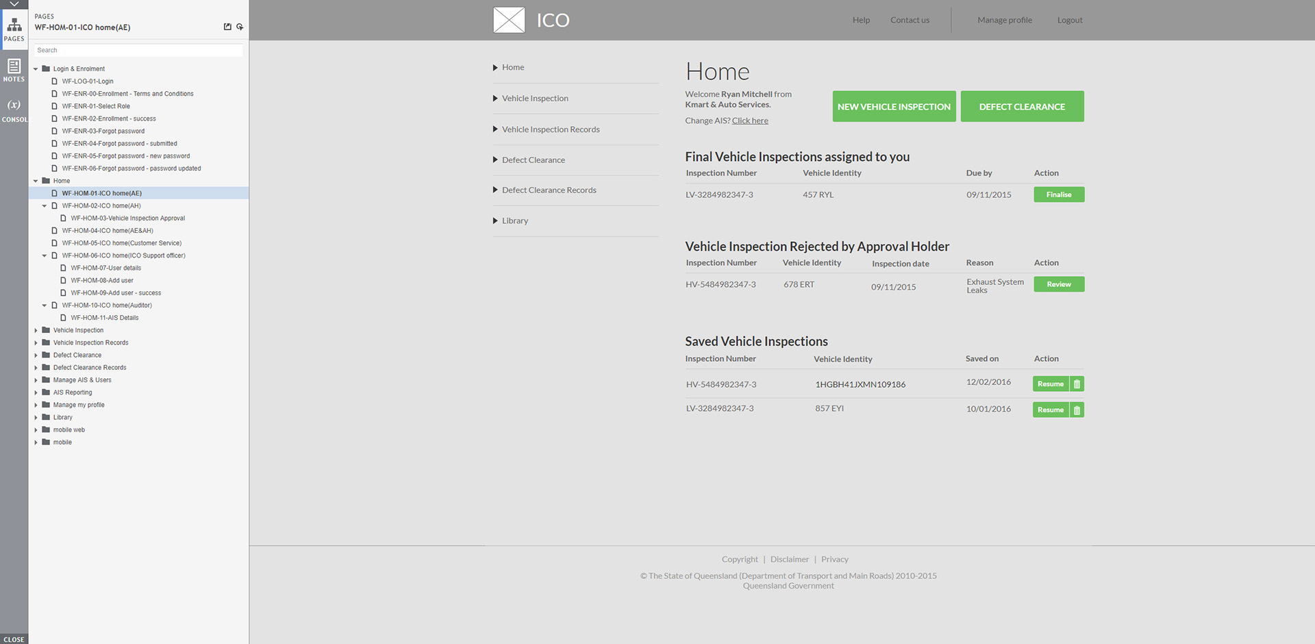Collapse WF-HOM-02-ICO home(AH) tree node
The height and width of the screenshot is (644, 1315).
coord(45,206)
